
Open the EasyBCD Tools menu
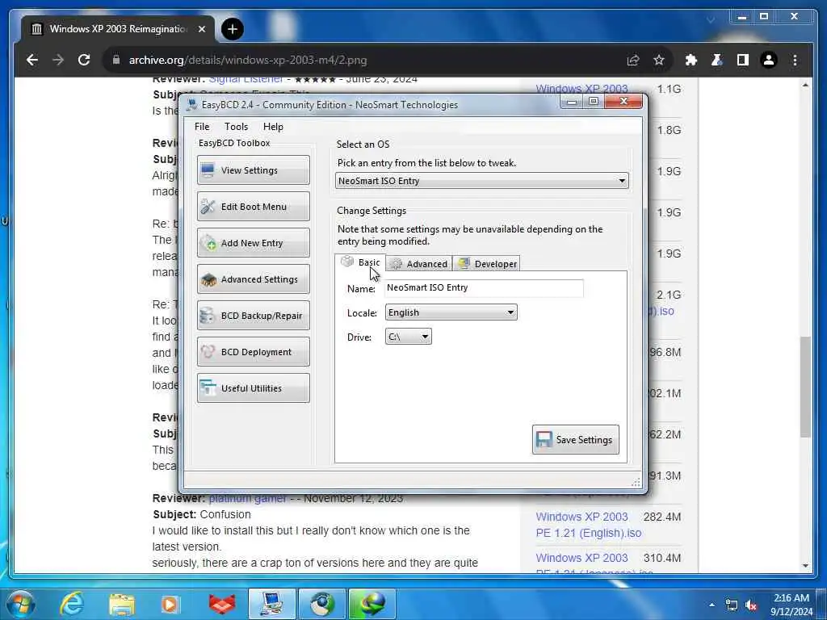tap(236, 127)
